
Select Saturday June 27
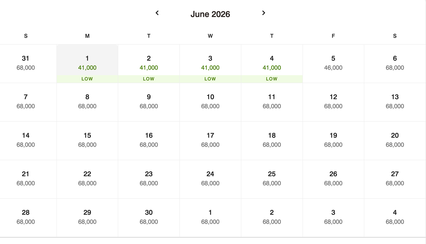click(x=395, y=178)
